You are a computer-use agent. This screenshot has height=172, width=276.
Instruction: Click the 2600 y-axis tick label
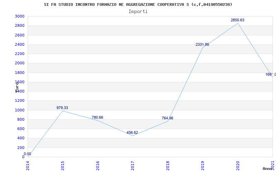pos(20,35)
